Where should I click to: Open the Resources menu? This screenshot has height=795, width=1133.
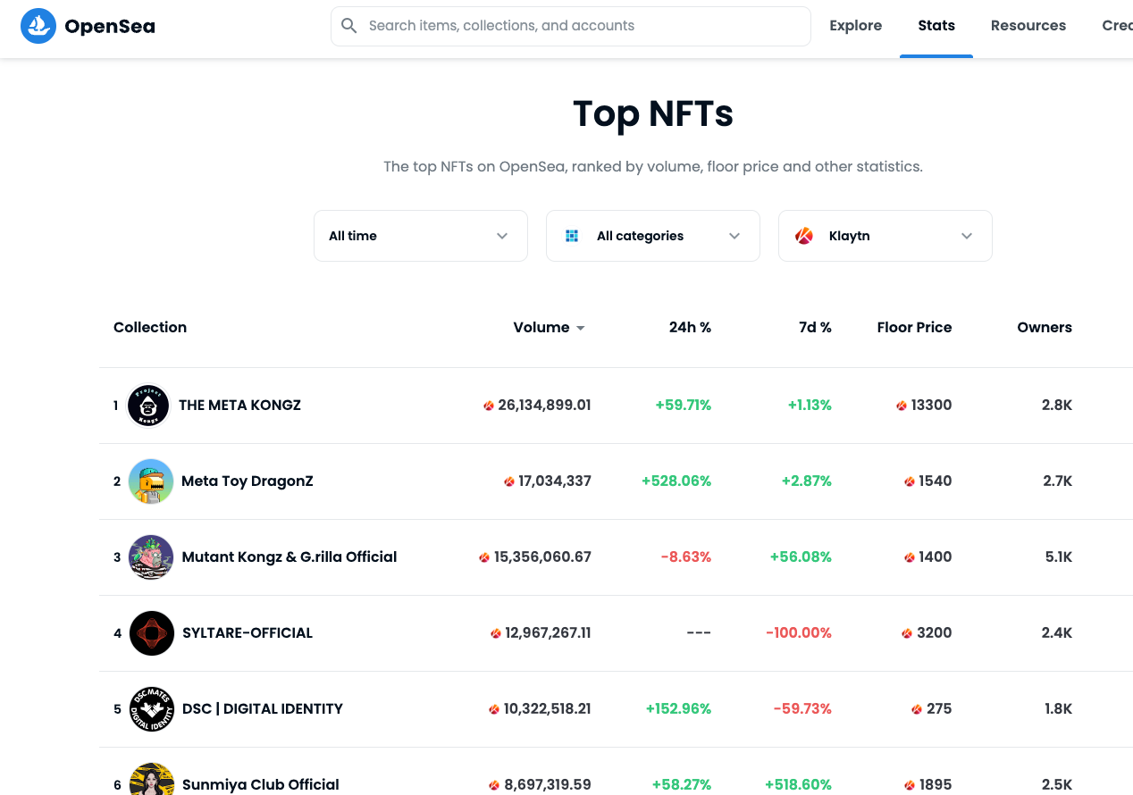(1028, 26)
